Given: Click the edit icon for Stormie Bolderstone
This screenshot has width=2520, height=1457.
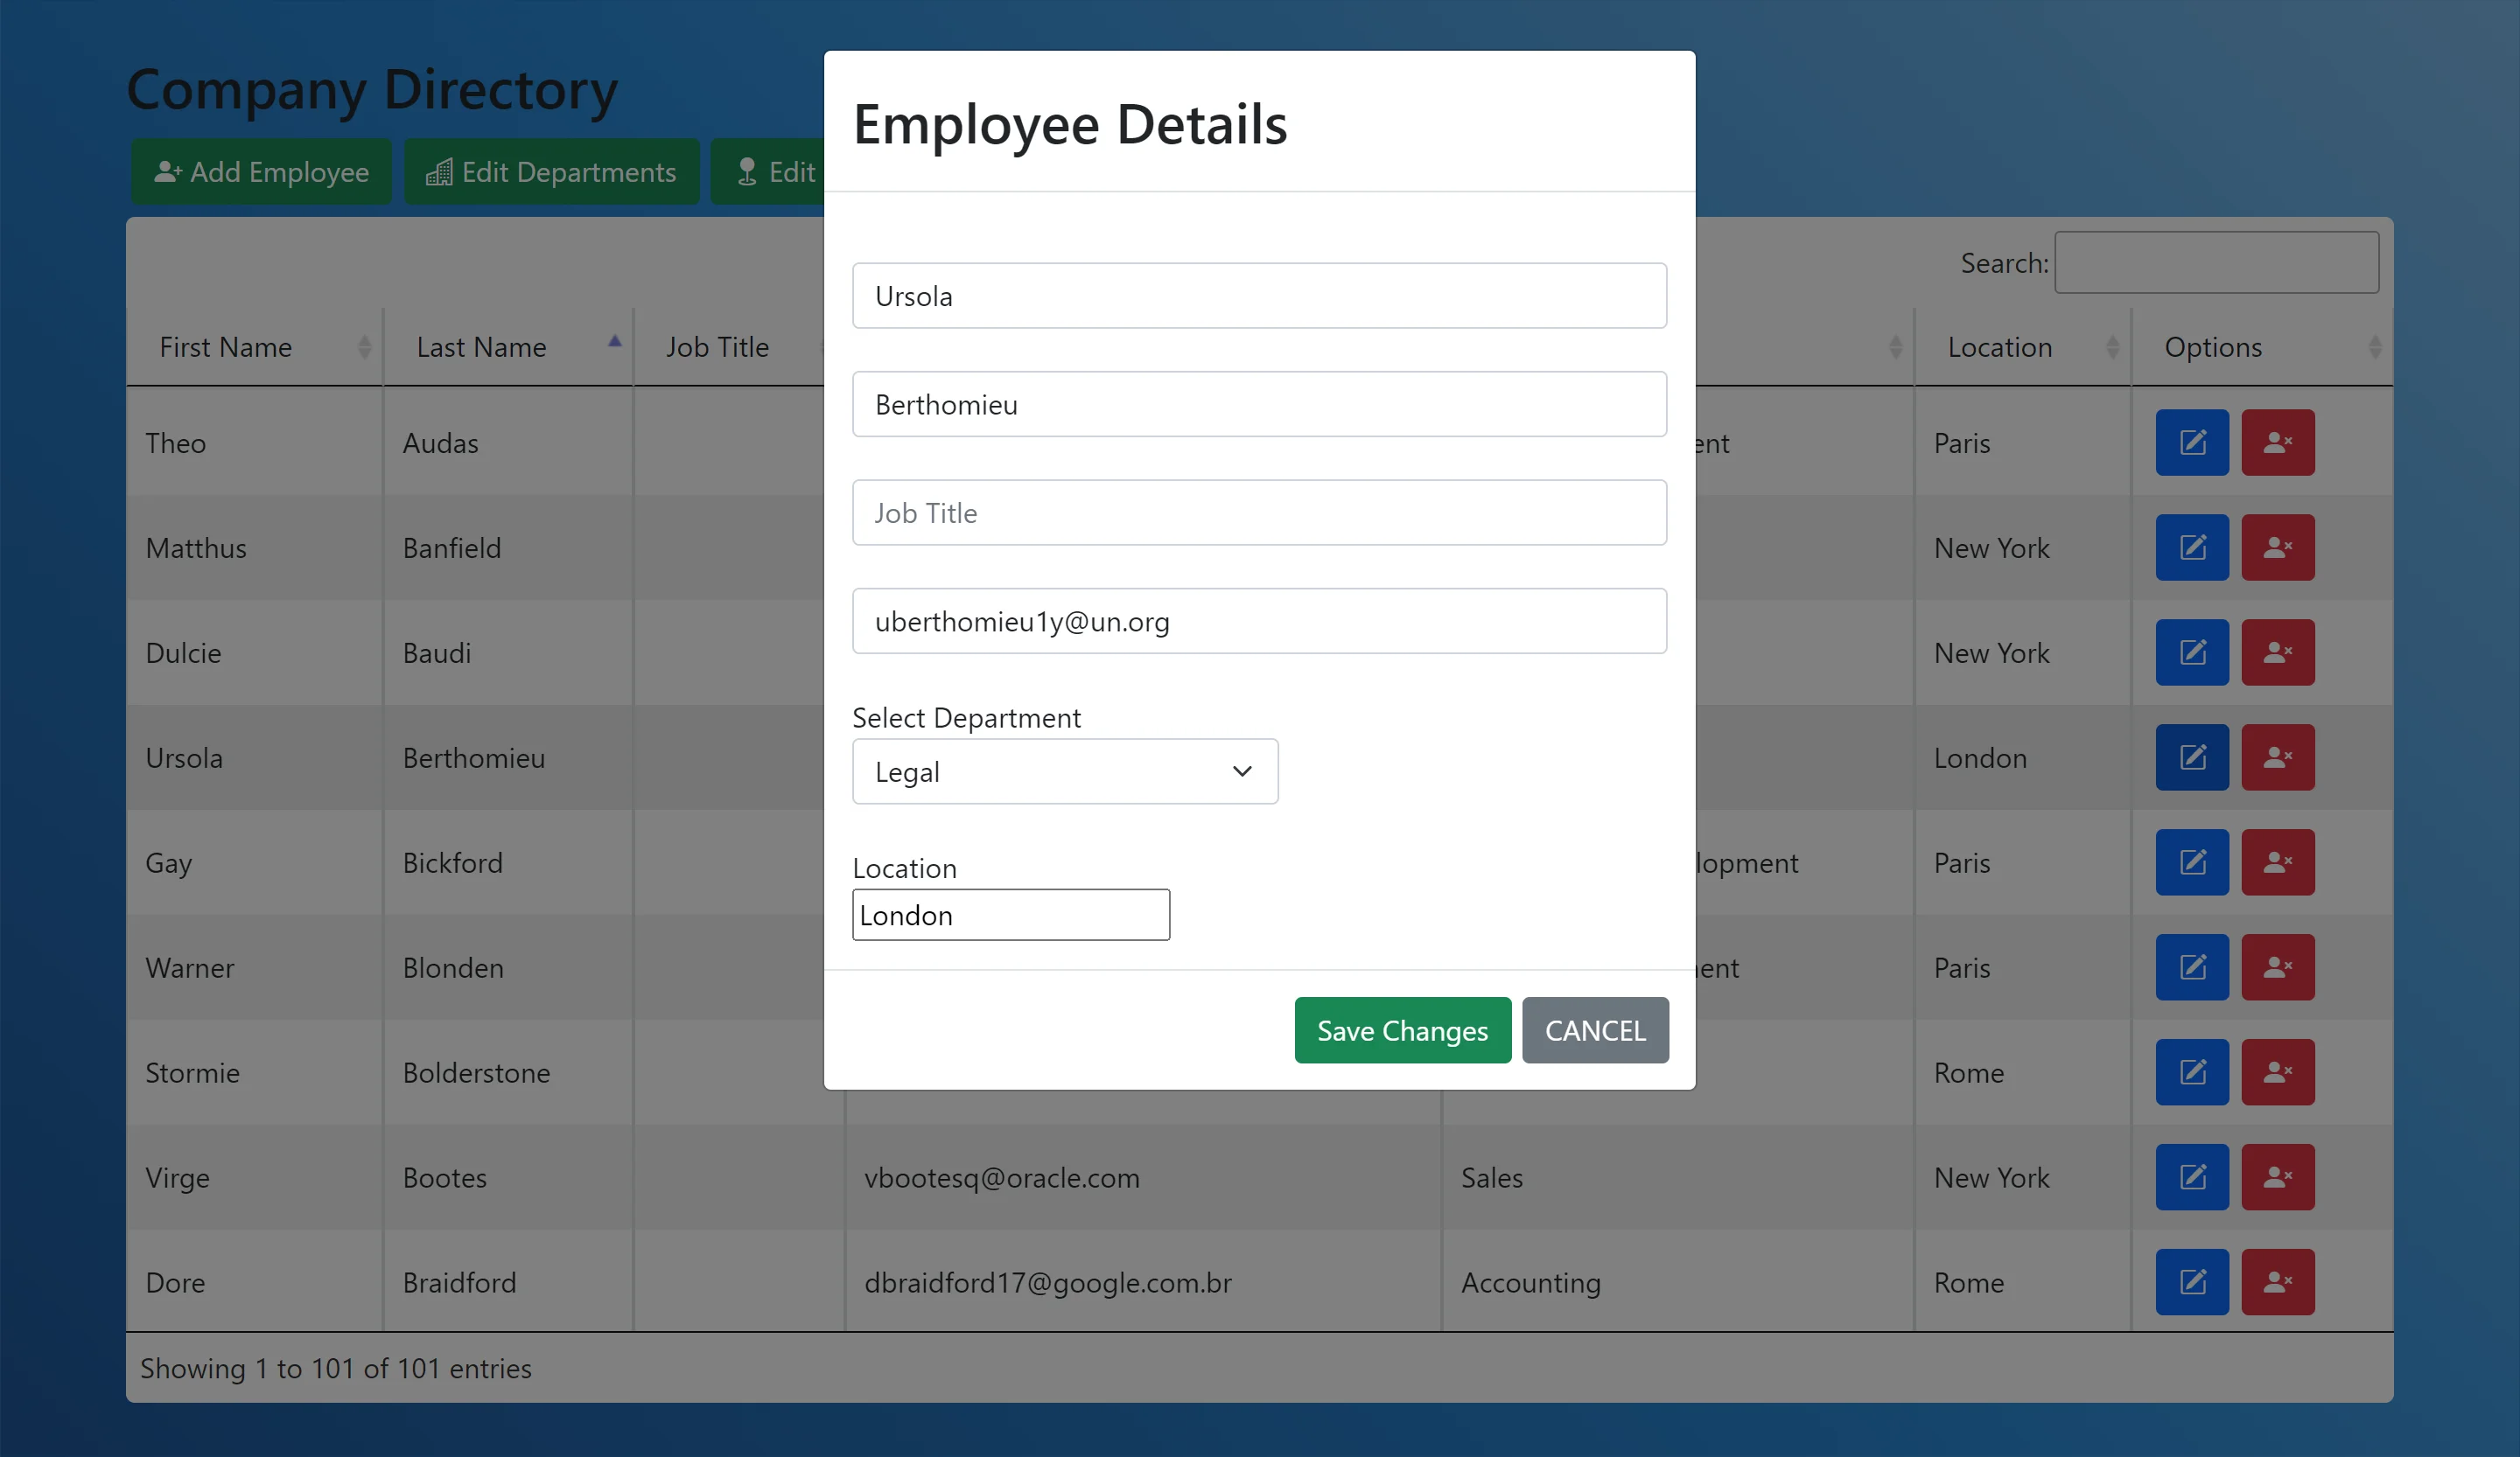Looking at the screenshot, I should 2191,1072.
